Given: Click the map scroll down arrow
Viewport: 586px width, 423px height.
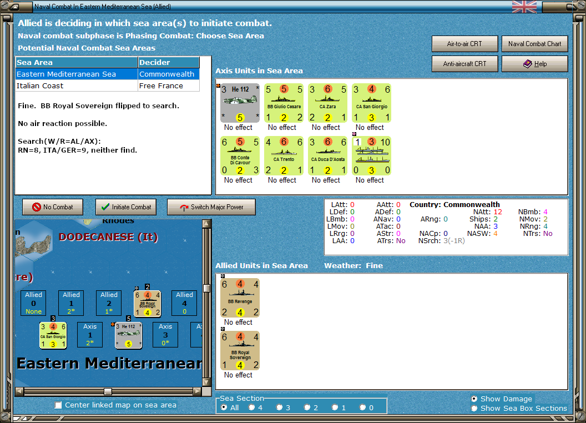Looking at the screenshot, I should pos(206,382).
